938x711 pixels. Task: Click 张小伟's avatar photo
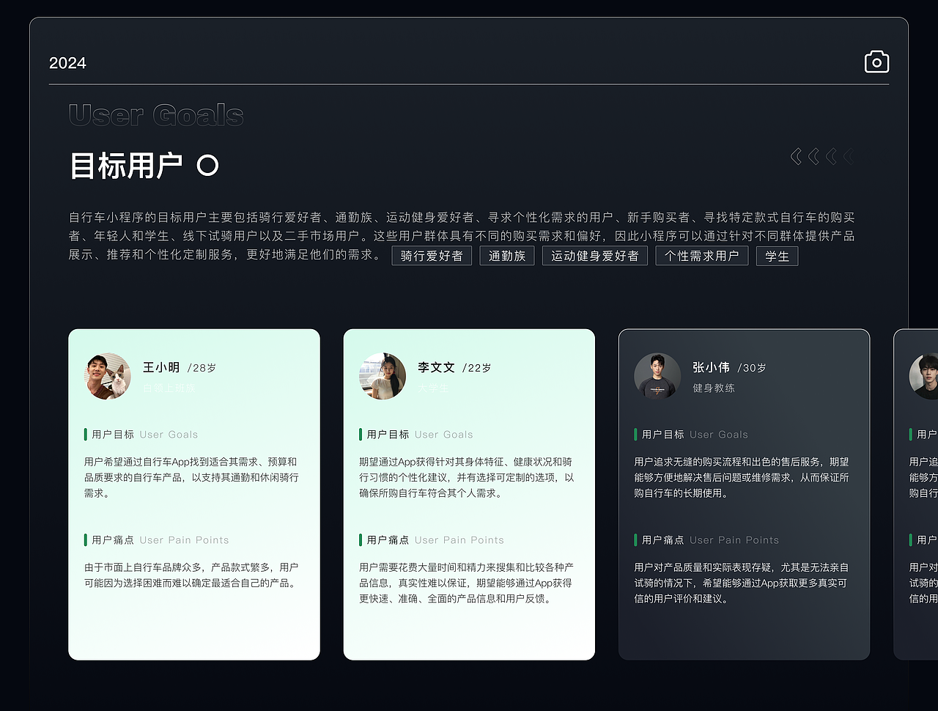(x=657, y=376)
